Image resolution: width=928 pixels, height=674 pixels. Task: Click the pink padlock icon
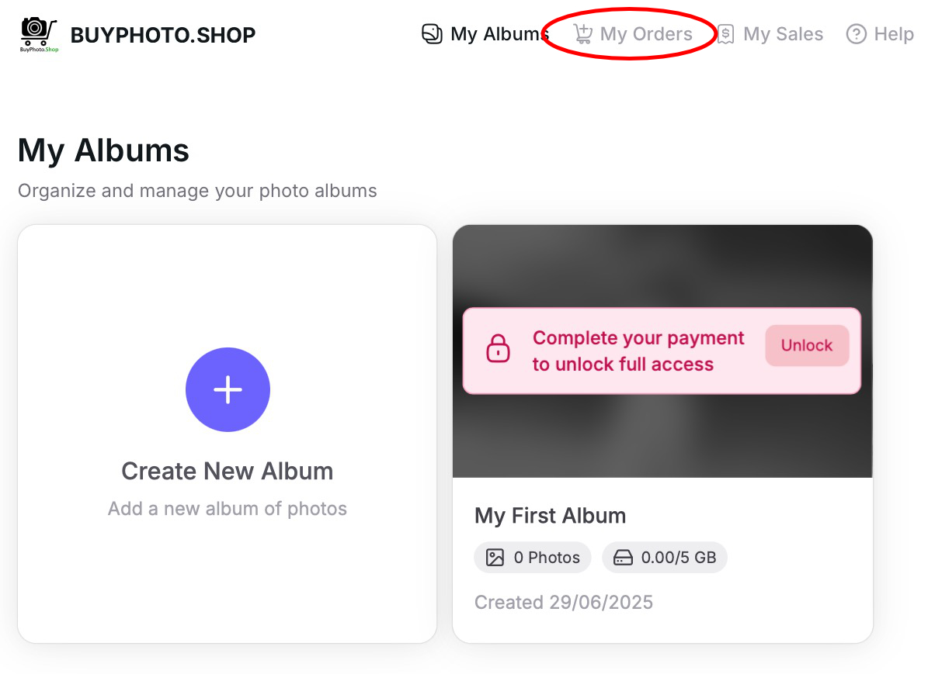tap(498, 349)
